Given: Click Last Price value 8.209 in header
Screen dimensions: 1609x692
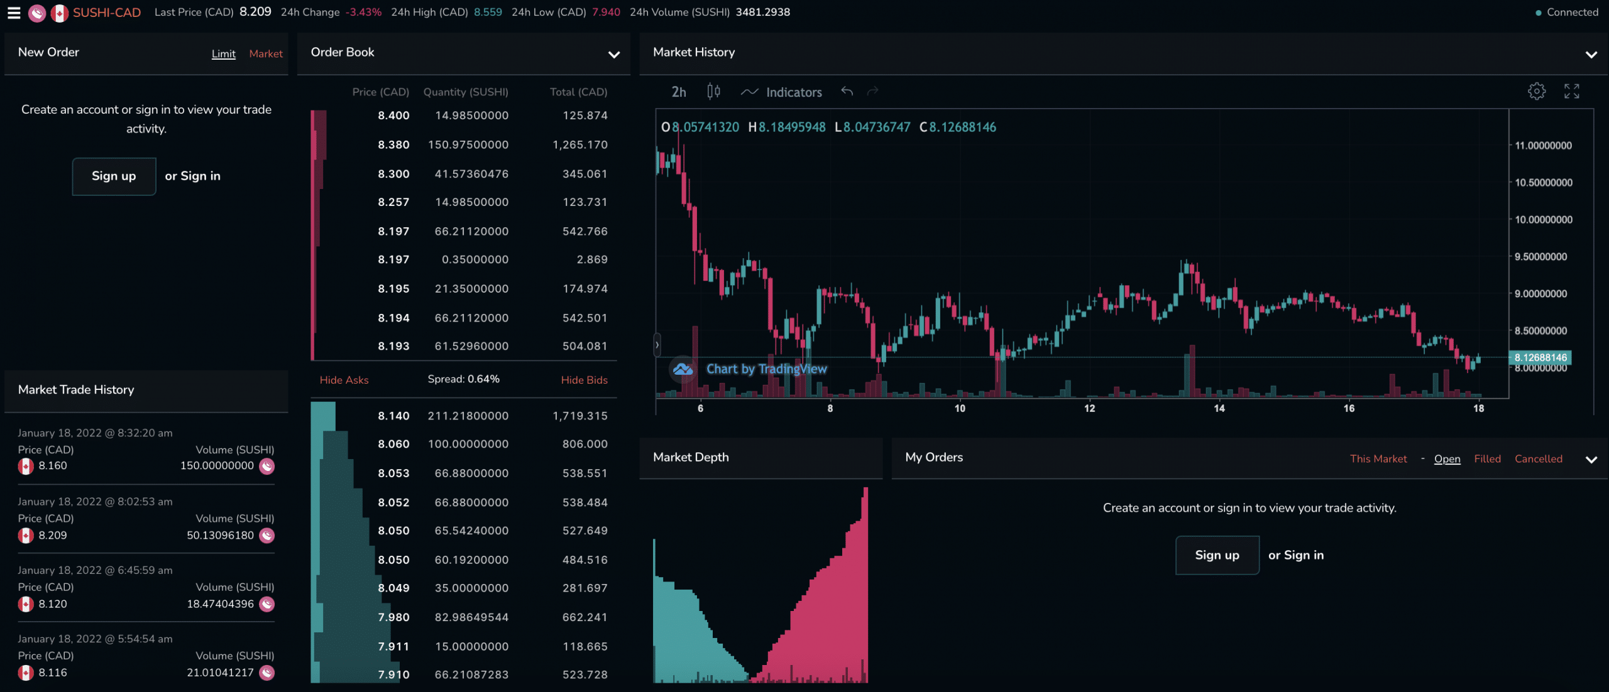Looking at the screenshot, I should [x=255, y=13].
